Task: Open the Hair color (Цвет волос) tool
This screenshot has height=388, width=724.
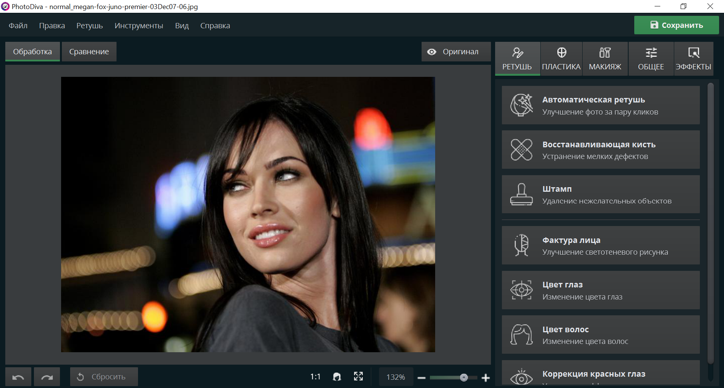Action: point(600,335)
